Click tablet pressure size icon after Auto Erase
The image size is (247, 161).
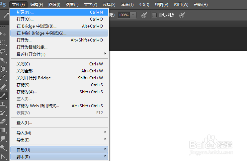[182, 15]
